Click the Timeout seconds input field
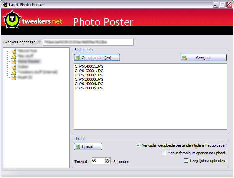 [98, 161]
